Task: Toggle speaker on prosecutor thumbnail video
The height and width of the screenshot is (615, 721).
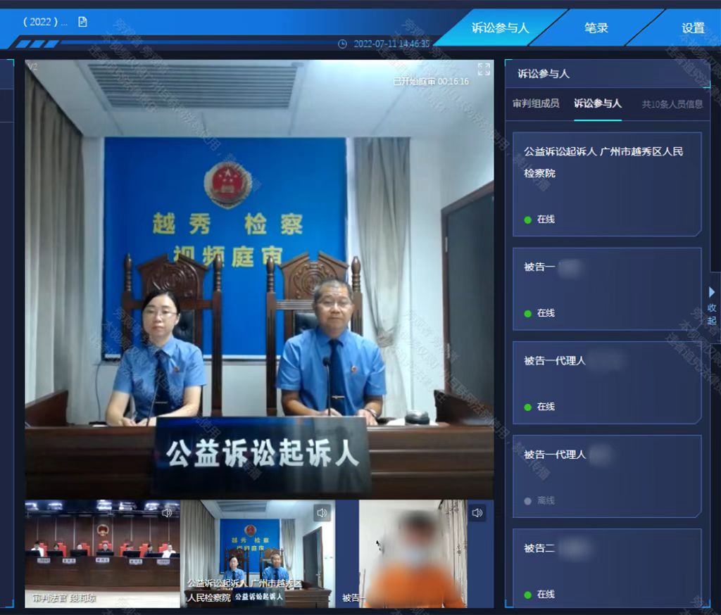Action: point(322,513)
